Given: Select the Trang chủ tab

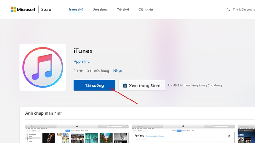Looking at the screenshot, I should tap(76, 10).
